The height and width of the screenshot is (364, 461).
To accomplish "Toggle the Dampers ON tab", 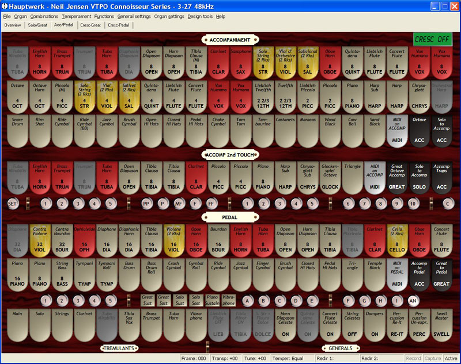I will pyautogui.click(x=375, y=325).
